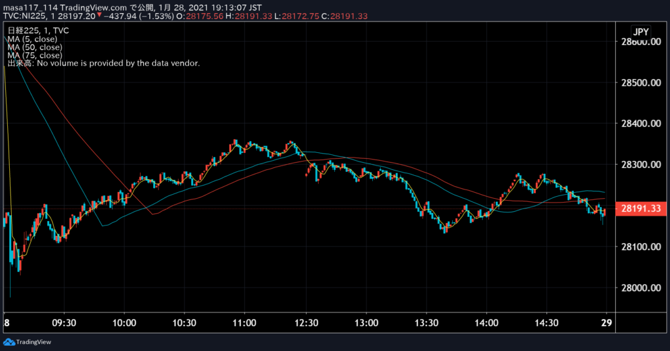Click the 10:00 time axis label

(124, 323)
